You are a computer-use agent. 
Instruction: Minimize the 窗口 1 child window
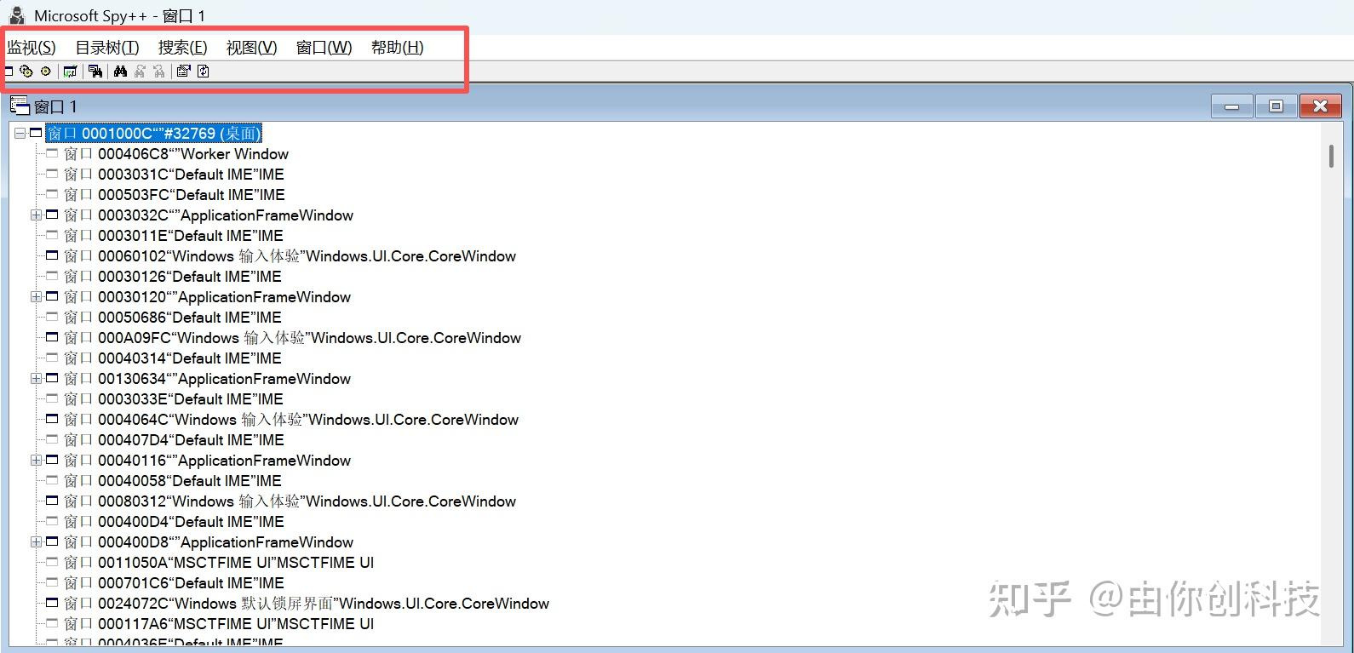(x=1231, y=106)
